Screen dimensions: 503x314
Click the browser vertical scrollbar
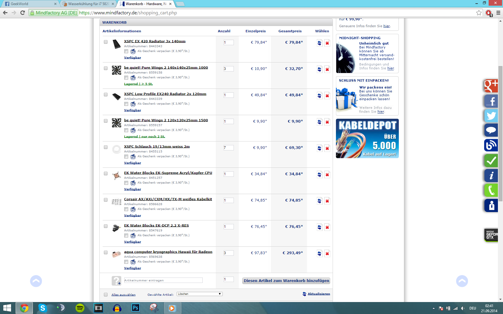pos(500,133)
